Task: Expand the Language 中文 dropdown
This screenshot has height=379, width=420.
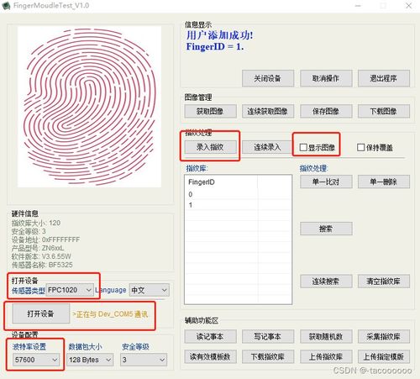Action: (149, 290)
